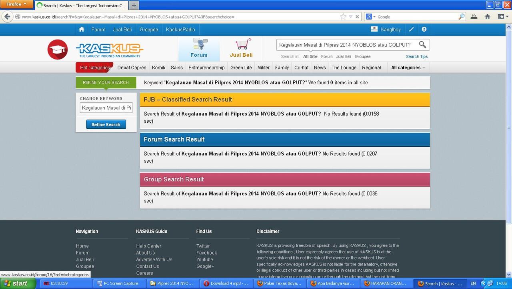The height and width of the screenshot is (289, 512).
Task: Click the Google search input box
Action: (417, 17)
